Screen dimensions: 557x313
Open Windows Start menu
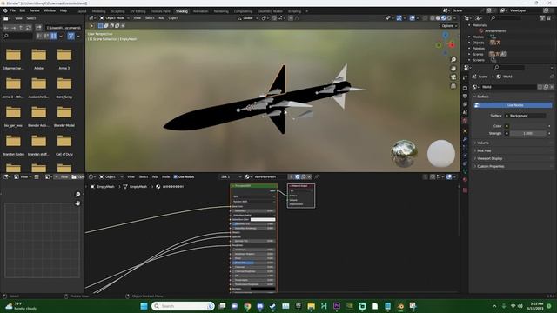[144, 306]
